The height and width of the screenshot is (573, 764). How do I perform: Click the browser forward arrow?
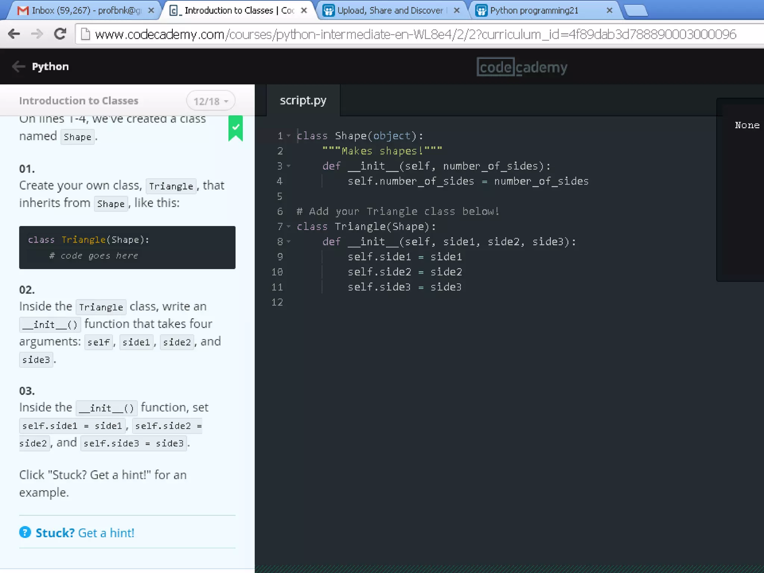click(37, 34)
